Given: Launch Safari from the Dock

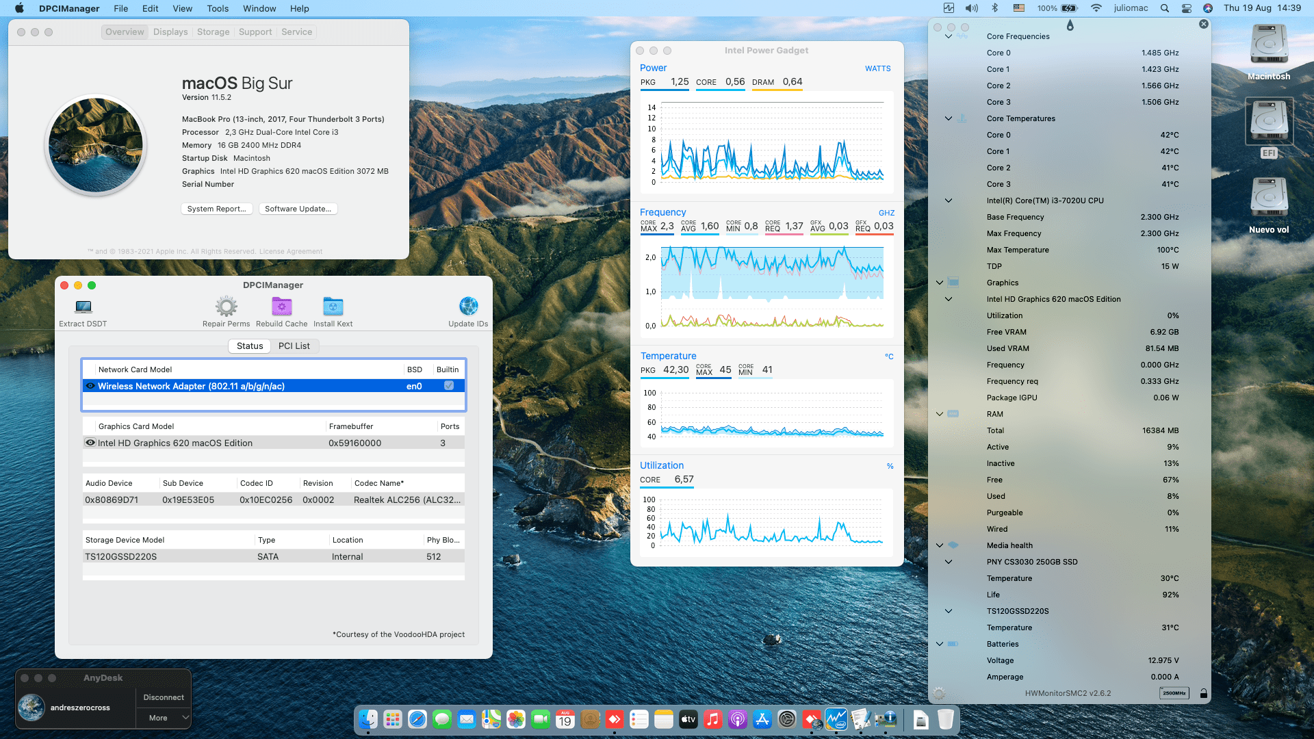Looking at the screenshot, I should click(x=417, y=719).
